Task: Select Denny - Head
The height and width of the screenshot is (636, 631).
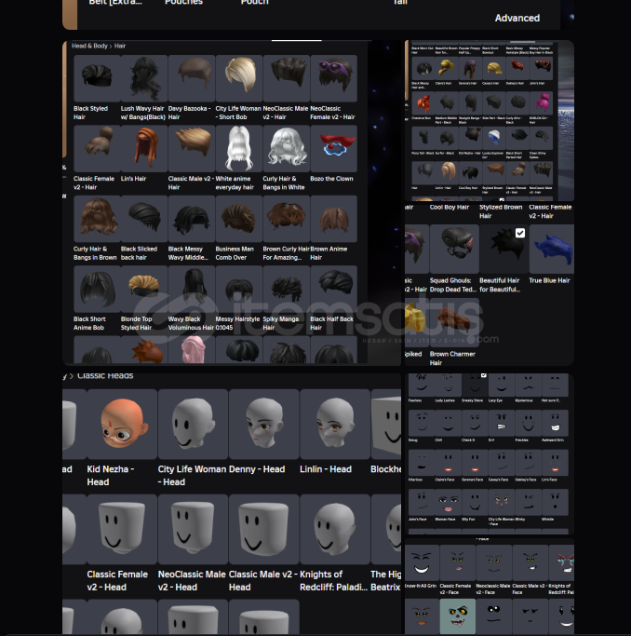Action: point(263,425)
